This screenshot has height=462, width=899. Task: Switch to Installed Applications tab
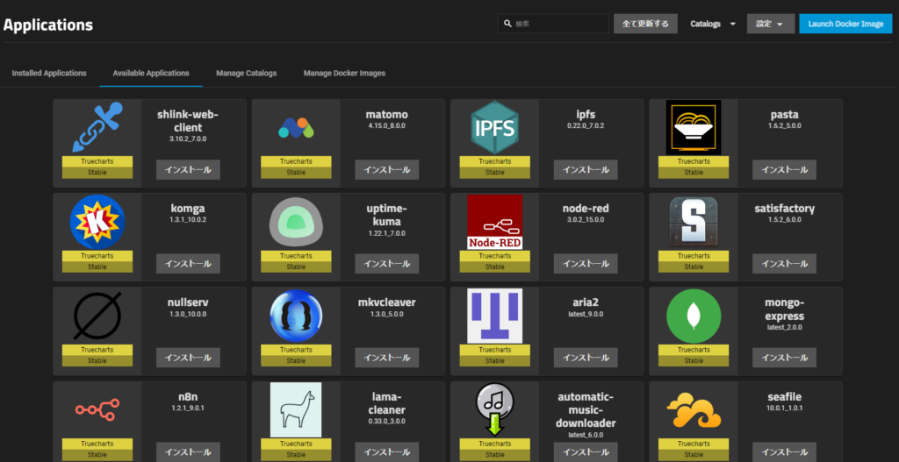(49, 73)
